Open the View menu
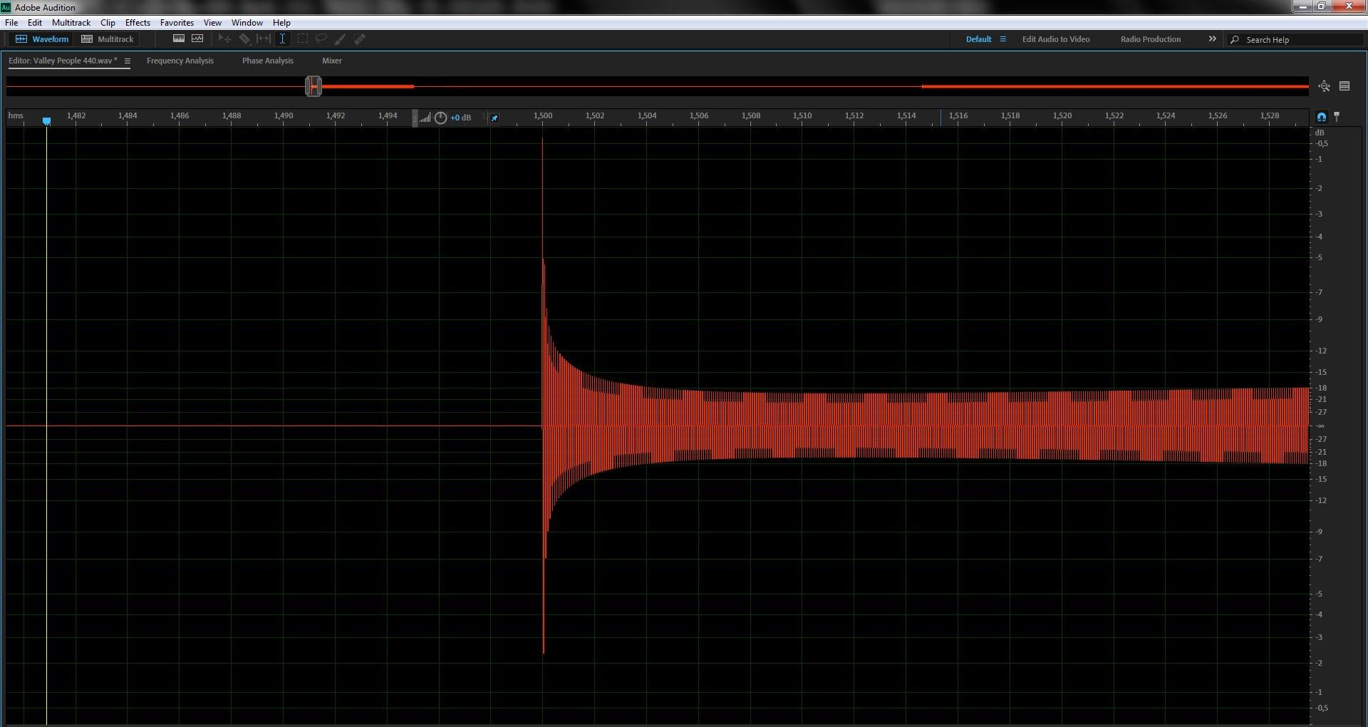This screenshot has height=727, width=1368. click(212, 23)
